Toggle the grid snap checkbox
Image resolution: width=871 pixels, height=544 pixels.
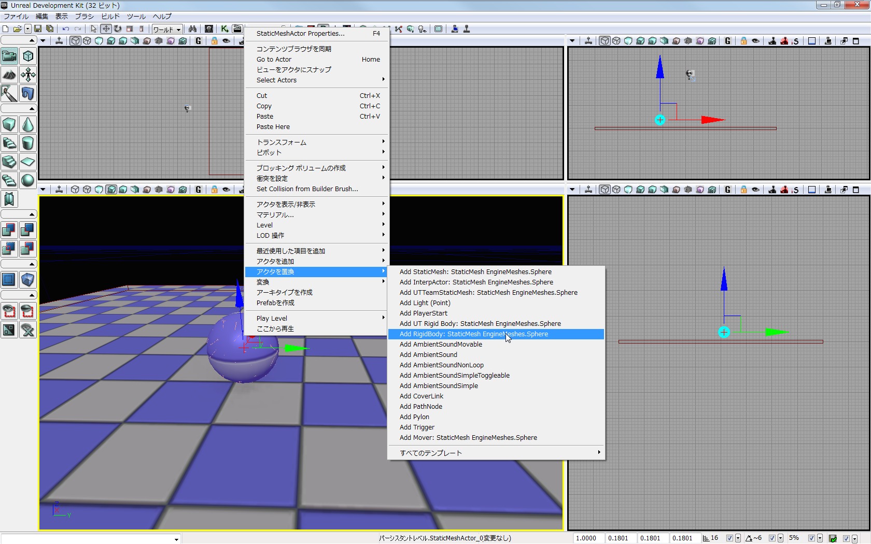pos(729,538)
